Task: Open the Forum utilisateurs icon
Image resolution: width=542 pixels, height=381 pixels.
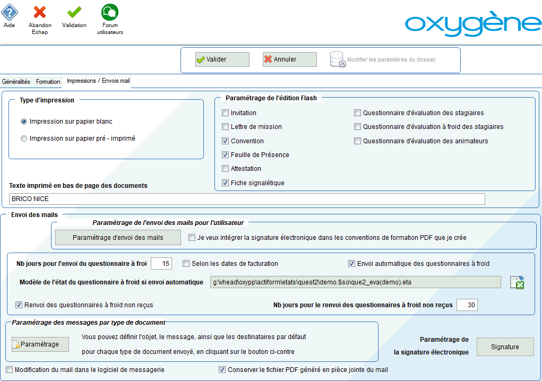Action: click(110, 12)
